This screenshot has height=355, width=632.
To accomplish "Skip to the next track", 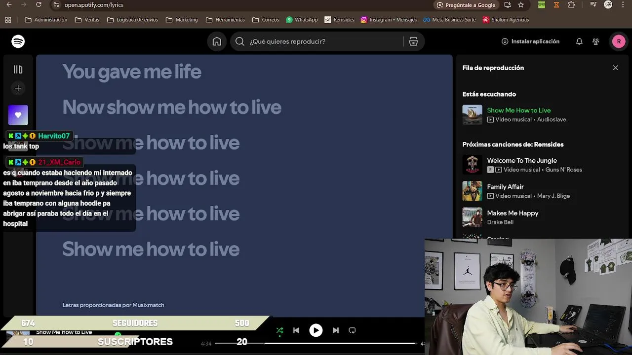I will click(x=336, y=330).
